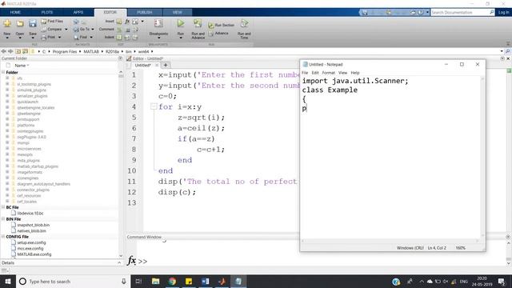Image resolution: width=512 pixels, height=288 pixels.
Task: Open Browse for folder icon
Action: [x=25, y=51]
